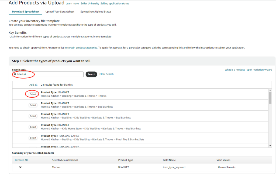Click the 'Add Products via Upload' page title
The height and width of the screenshot is (175, 276).
pyautogui.click(x=36, y=3)
